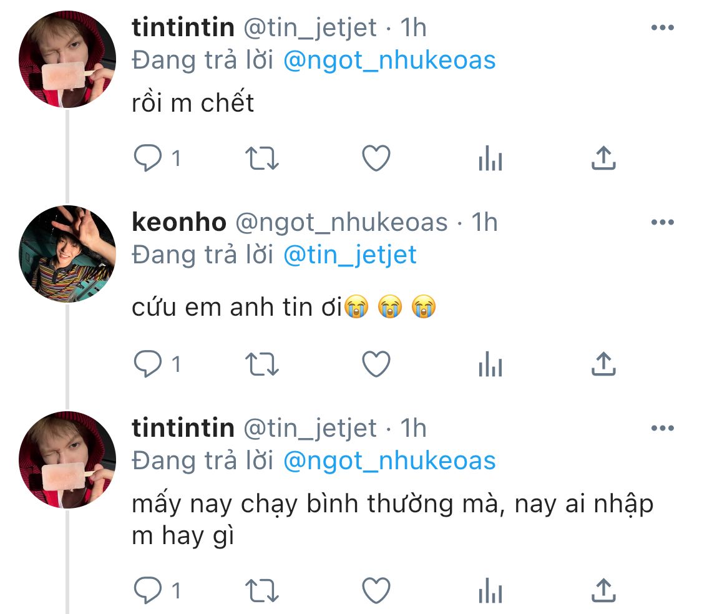The image size is (702, 614).
Task: Open @ngot_nhukeoas mention in first tweet
Action: point(389,60)
